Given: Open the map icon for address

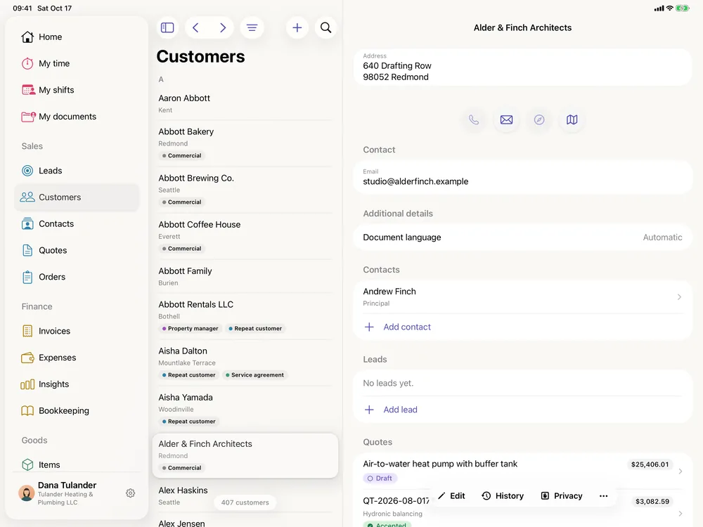Looking at the screenshot, I should pyautogui.click(x=572, y=119).
